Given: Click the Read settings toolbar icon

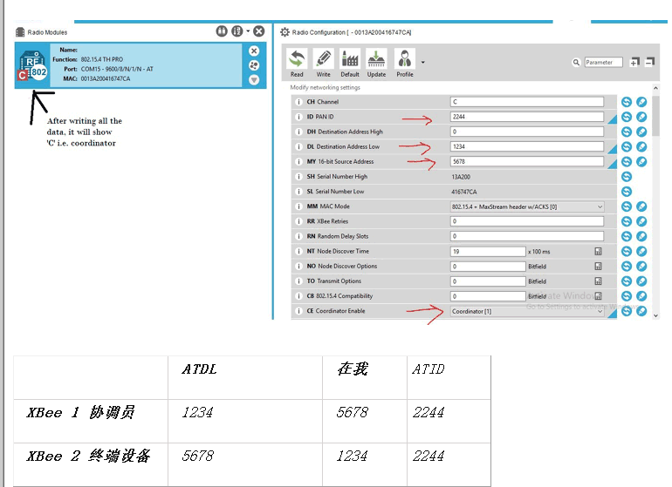Looking at the screenshot, I should coord(297,58).
